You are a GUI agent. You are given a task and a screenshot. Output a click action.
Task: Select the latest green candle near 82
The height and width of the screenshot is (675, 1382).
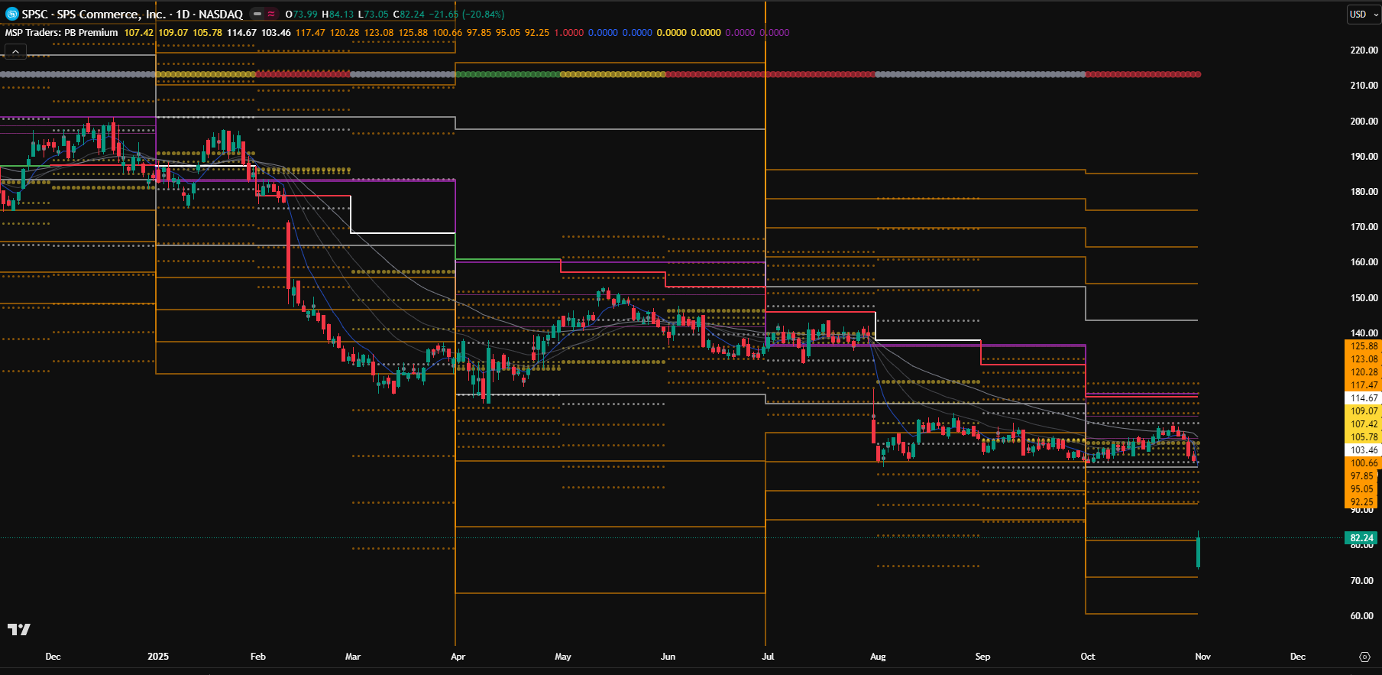[1199, 552]
